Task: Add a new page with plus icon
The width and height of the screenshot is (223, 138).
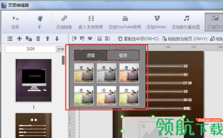Action: point(19,39)
